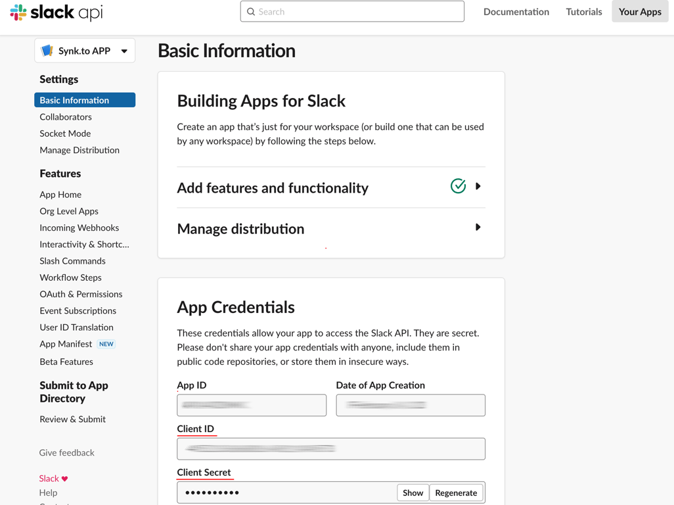
Task: Navigate to Event Subscriptions
Action: [x=78, y=310]
